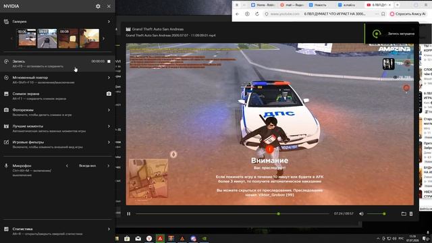Adjust the player volume slider
Screen dimensions: 432x243
(376, 214)
